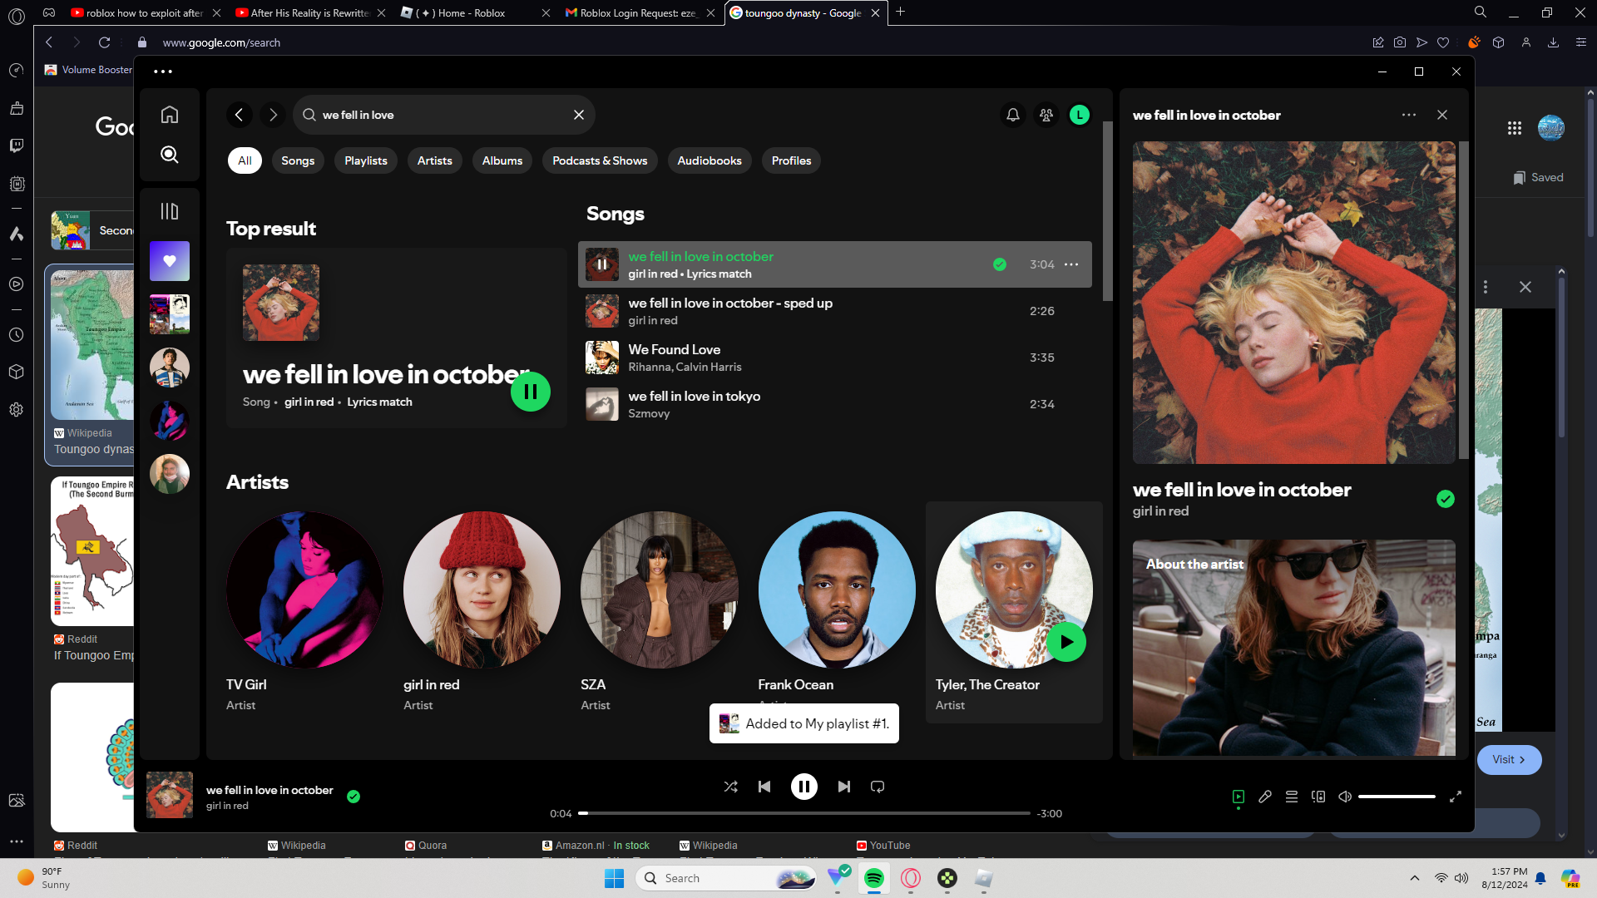This screenshot has height=898, width=1597.
Task: Select the Songs filter tab
Action: pos(298,160)
